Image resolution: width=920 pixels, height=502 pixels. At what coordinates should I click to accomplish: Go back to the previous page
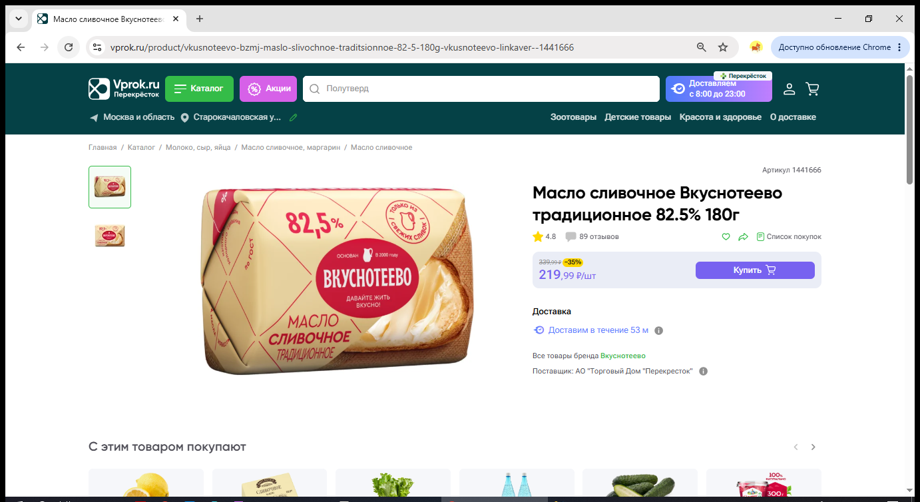(x=21, y=47)
